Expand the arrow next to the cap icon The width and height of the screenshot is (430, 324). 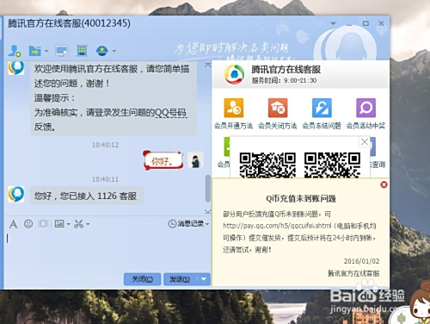[114, 51]
